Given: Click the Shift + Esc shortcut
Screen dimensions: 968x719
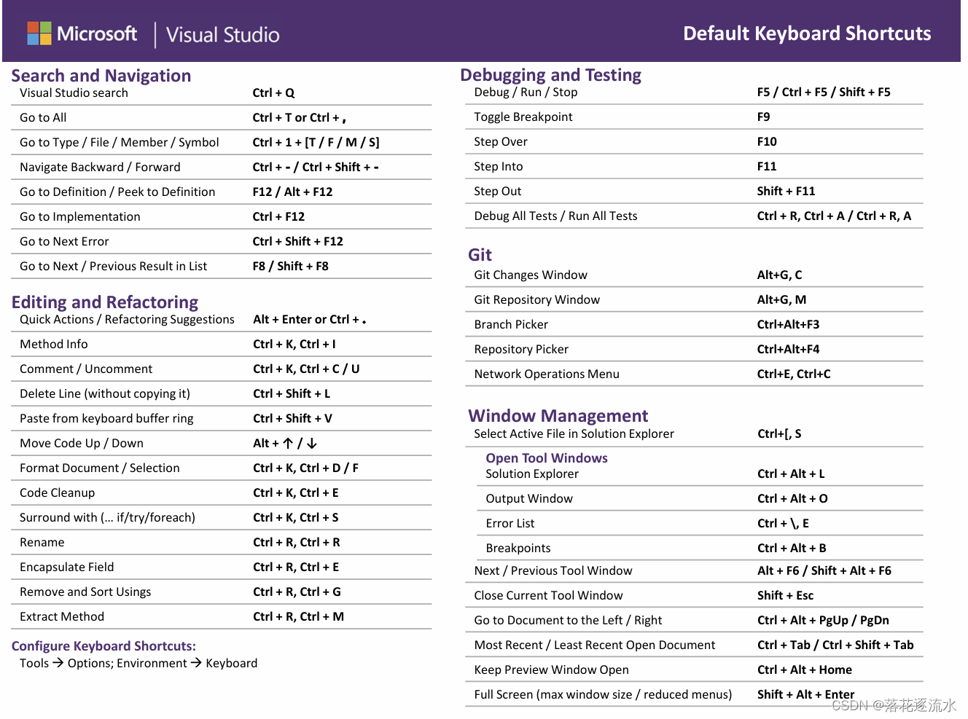Looking at the screenshot, I should click(x=785, y=596).
